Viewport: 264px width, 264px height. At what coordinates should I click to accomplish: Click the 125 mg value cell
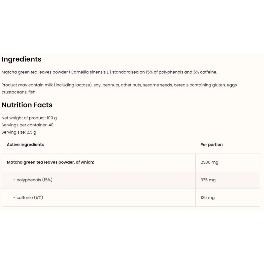click(x=228, y=198)
